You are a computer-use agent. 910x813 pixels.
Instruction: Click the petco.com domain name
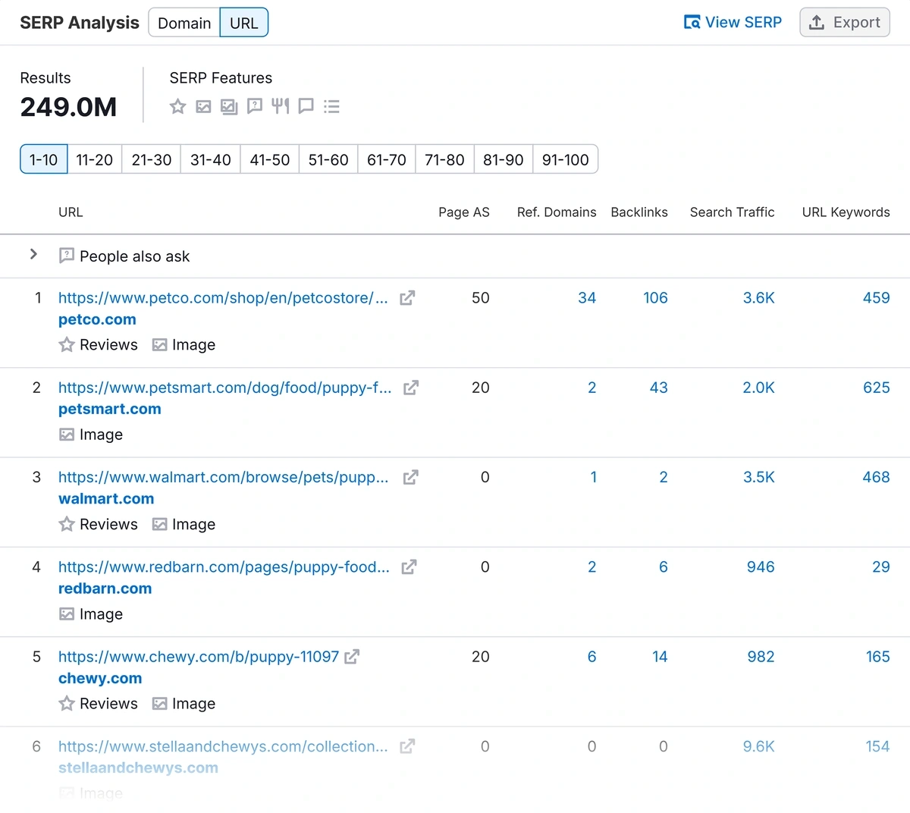click(97, 319)
